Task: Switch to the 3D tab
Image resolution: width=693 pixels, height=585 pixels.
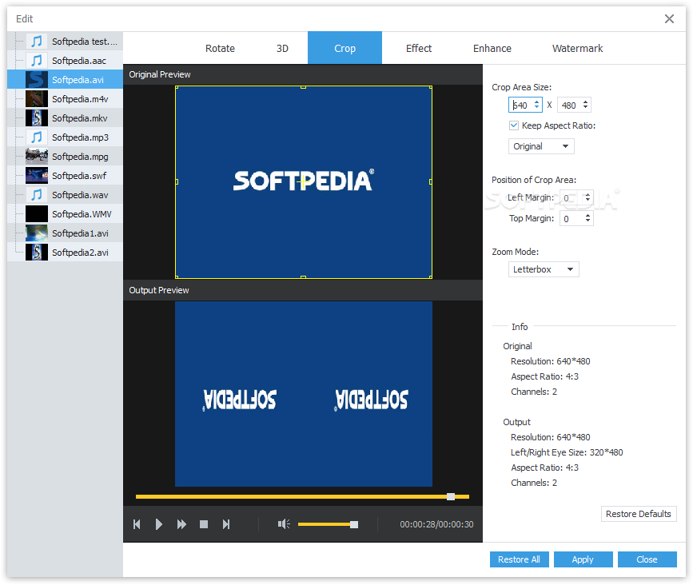Action: pos(282,48)
